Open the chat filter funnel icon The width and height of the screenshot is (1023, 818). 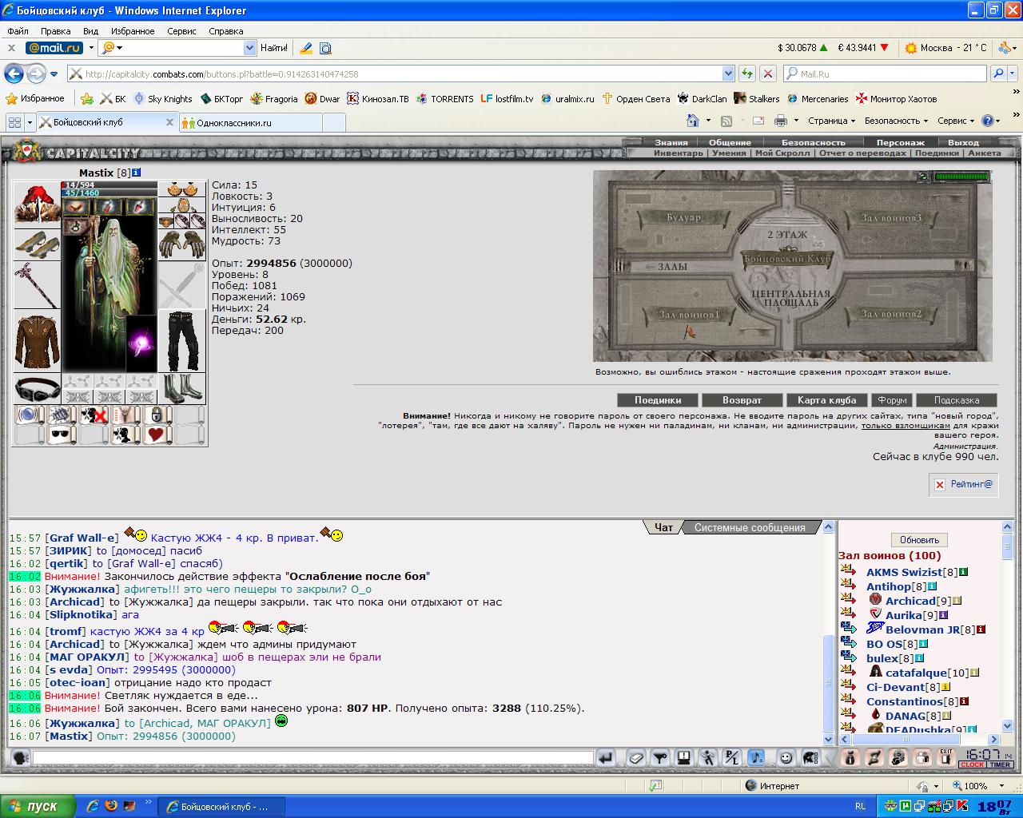pyautogui.click(x=659, y=757)
